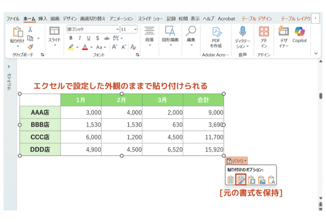Toggle Italic formatting
Viewport: 326px width, 222px height.
pyautogui.click(x=80, y=38)
